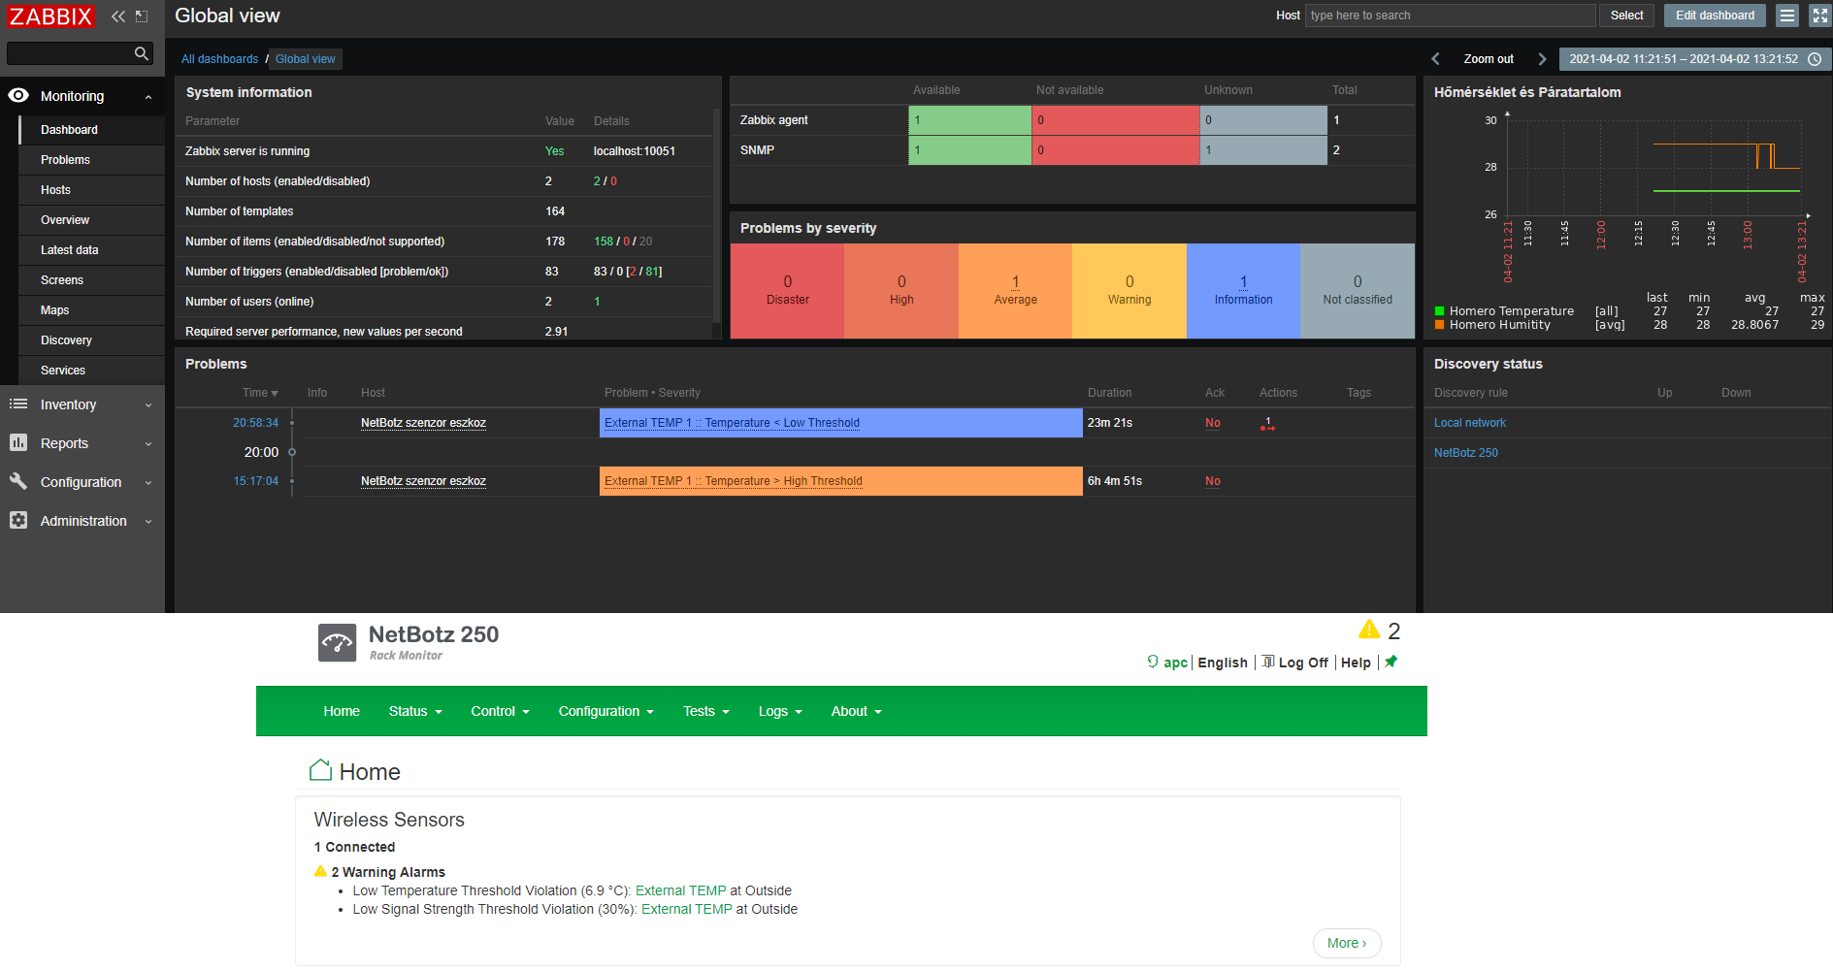The width and height of the screenshot is (1833, 970).
Task: Click the orange Average severity tile
Action: coord(1015,291)
